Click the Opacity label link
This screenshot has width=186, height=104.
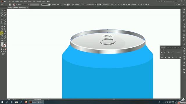(x=54, y=5)
